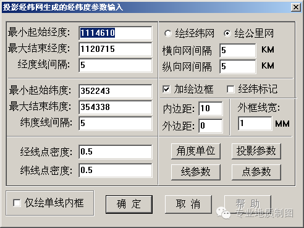Screen dimensions: 304x228
Task: Click the 外框线宽 MM input field
Action: tap(255, 124)
